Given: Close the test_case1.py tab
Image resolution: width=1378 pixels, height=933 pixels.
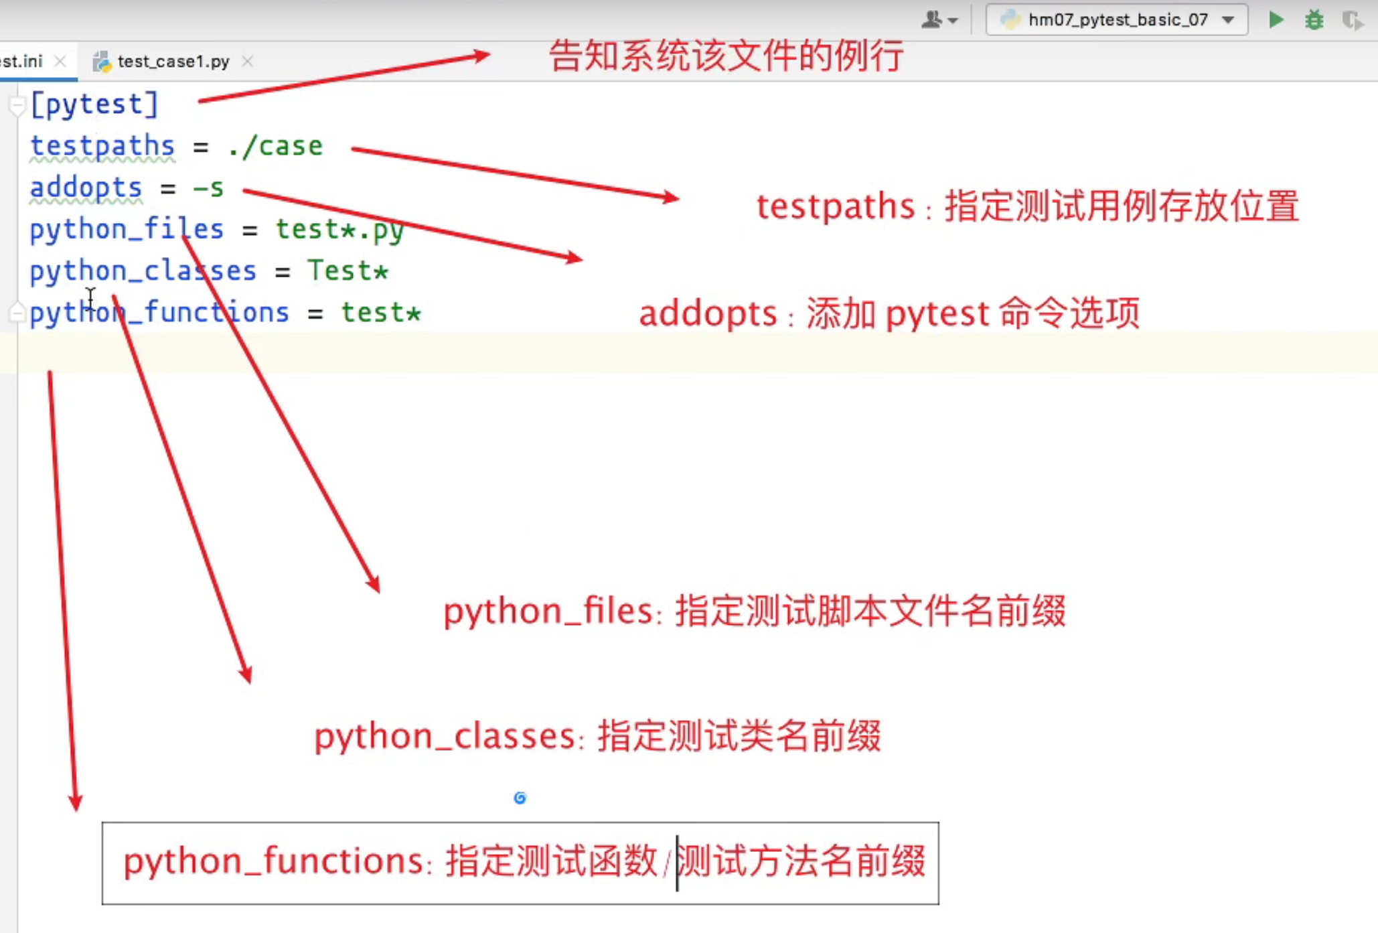Looking at the screenshot, I should [248, 62].
